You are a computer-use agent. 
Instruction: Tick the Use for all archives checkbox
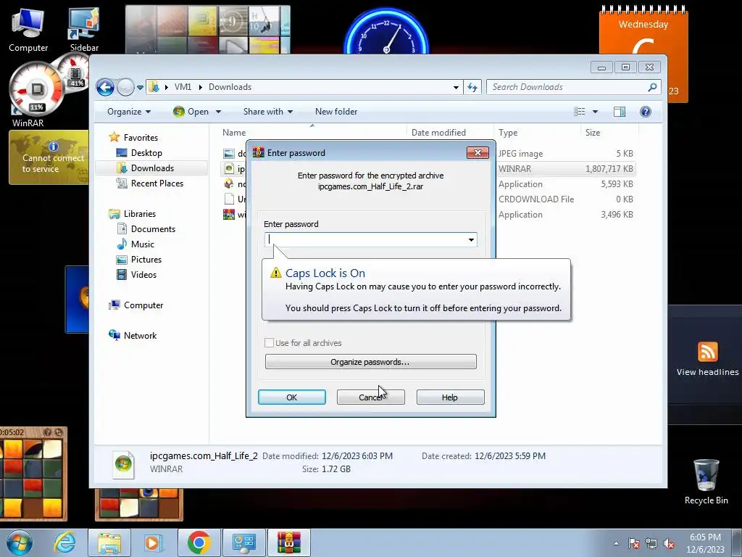point(269,342)
